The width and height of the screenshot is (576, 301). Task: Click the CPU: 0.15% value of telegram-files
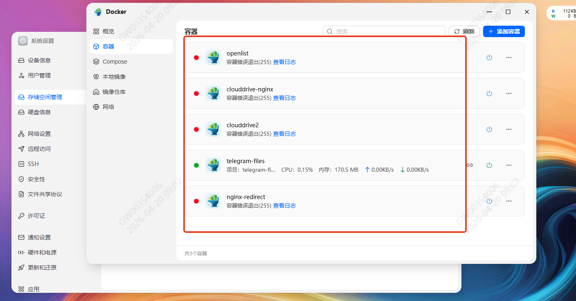point(297,170)
